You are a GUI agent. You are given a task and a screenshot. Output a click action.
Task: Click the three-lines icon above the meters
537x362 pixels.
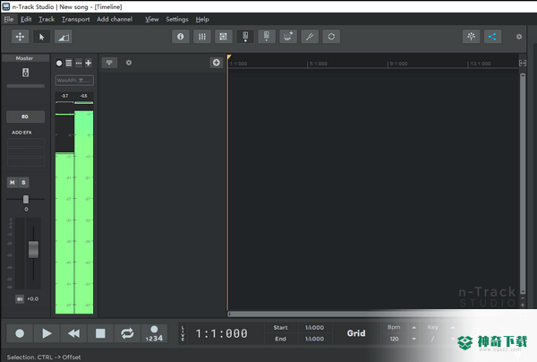(69, 63)
